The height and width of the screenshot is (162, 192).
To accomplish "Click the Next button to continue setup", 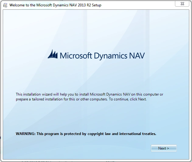I will click(164, 148).
